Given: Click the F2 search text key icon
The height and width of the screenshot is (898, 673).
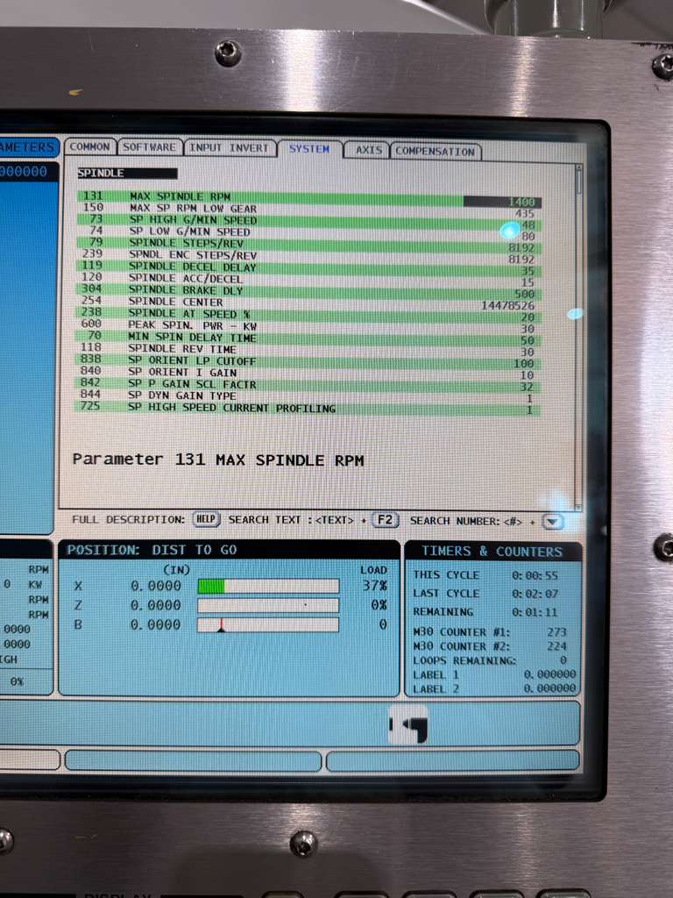Looking at the screenshot, I should click(385, 520).
